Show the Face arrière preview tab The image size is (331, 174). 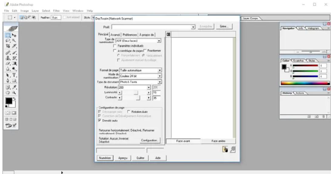pyautogui.click(x=218, y=141)
